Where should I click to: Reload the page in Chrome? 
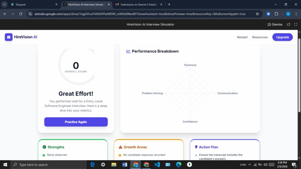21,14
